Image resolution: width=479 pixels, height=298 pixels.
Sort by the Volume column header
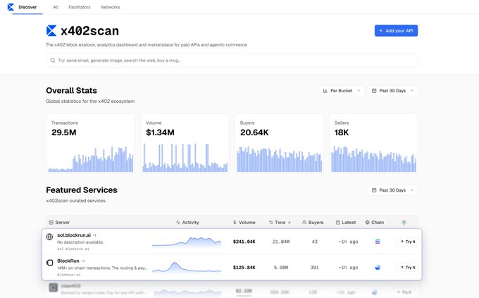244,222
